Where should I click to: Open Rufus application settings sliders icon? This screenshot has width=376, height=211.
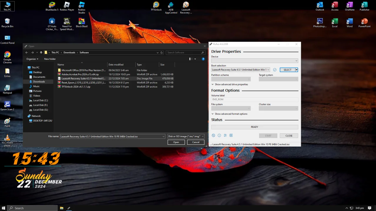coord(225,135)
